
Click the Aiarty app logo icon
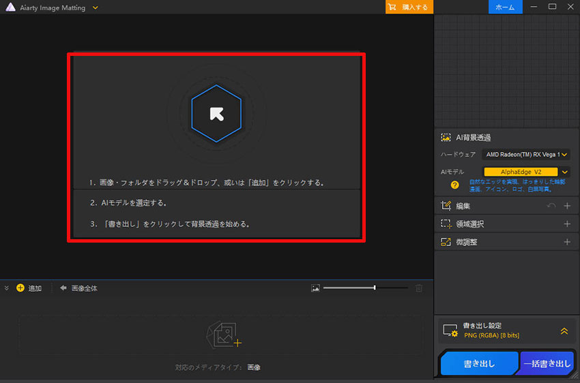(x=10, y=7)
